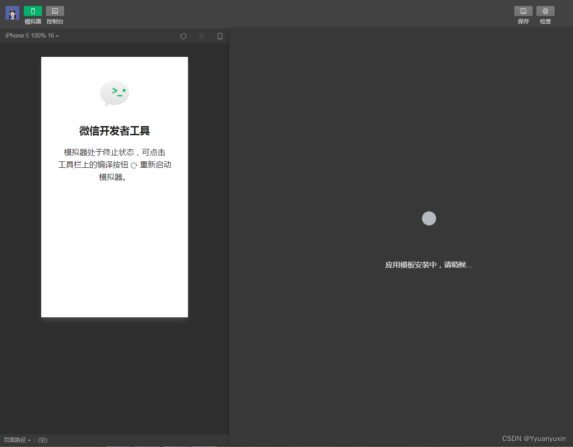The width and height of the screenshot is (573, 447).
Task: Toggle the 模拟器 simulator panel button
Action: click(x=33, y=11)
